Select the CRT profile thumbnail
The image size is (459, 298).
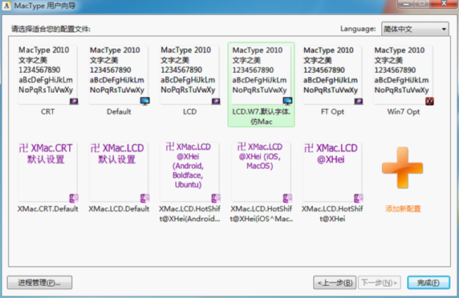pyautogui.click(x=47, y=75)
